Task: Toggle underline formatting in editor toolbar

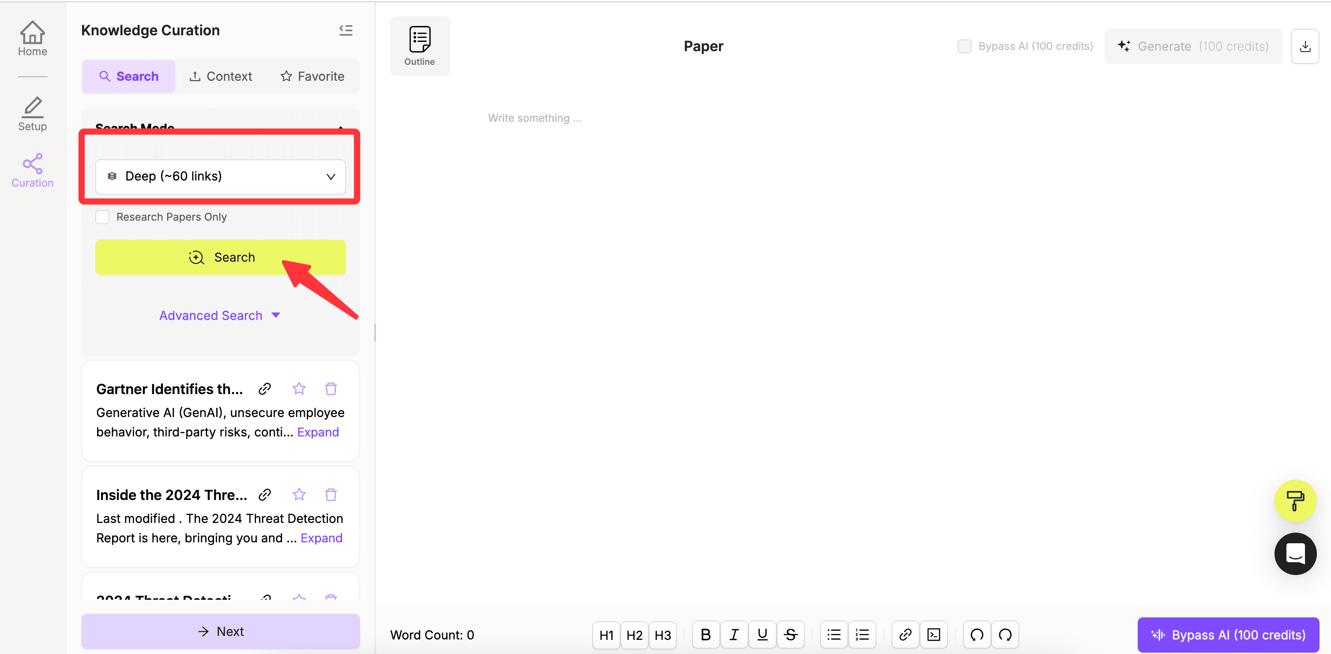Action: (762, 635)
